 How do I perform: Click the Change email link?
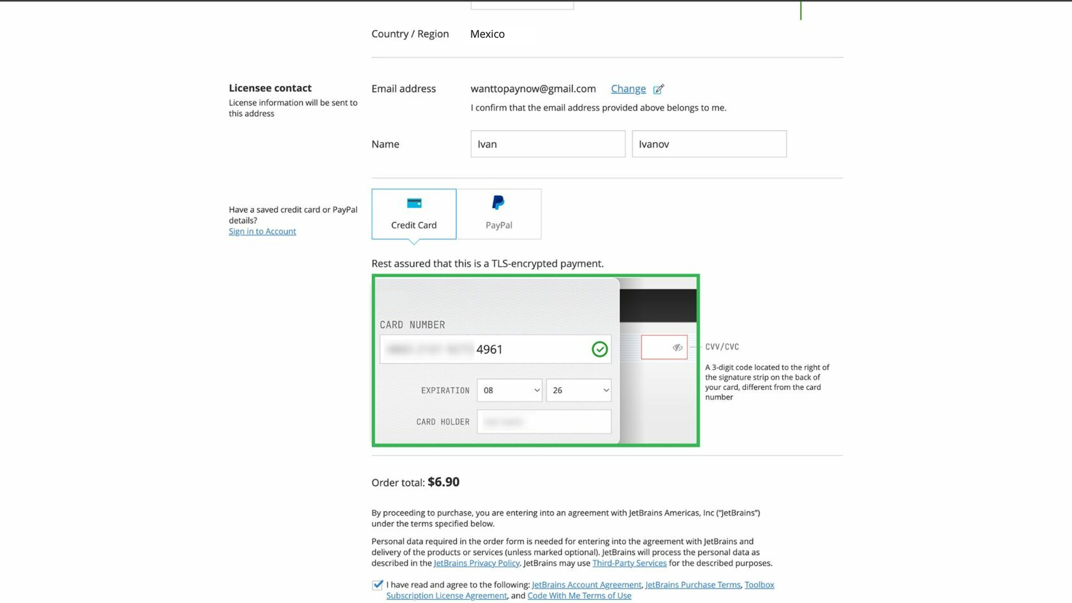point(628,89)
